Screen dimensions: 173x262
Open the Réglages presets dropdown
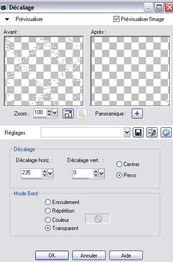pos(127,133)
